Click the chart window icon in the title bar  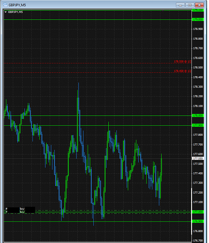coord(5,5)
